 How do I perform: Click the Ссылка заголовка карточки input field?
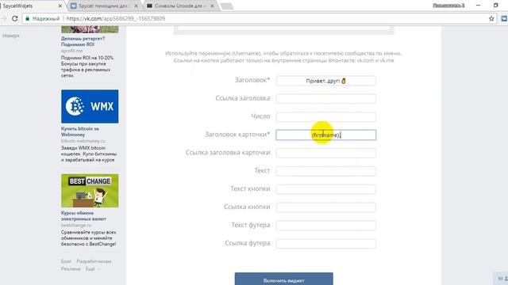point(326,153)
